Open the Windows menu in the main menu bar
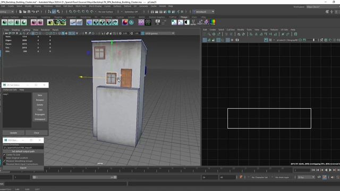The image size is (340, 191). [x=48, y=6]
